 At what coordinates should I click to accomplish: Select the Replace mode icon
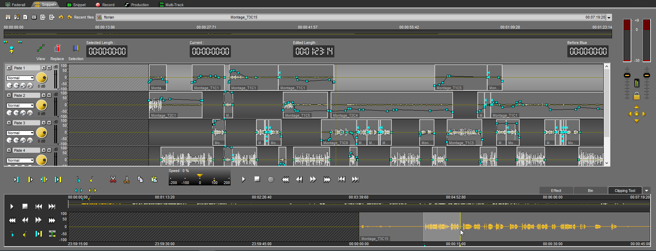coord(57,48)
